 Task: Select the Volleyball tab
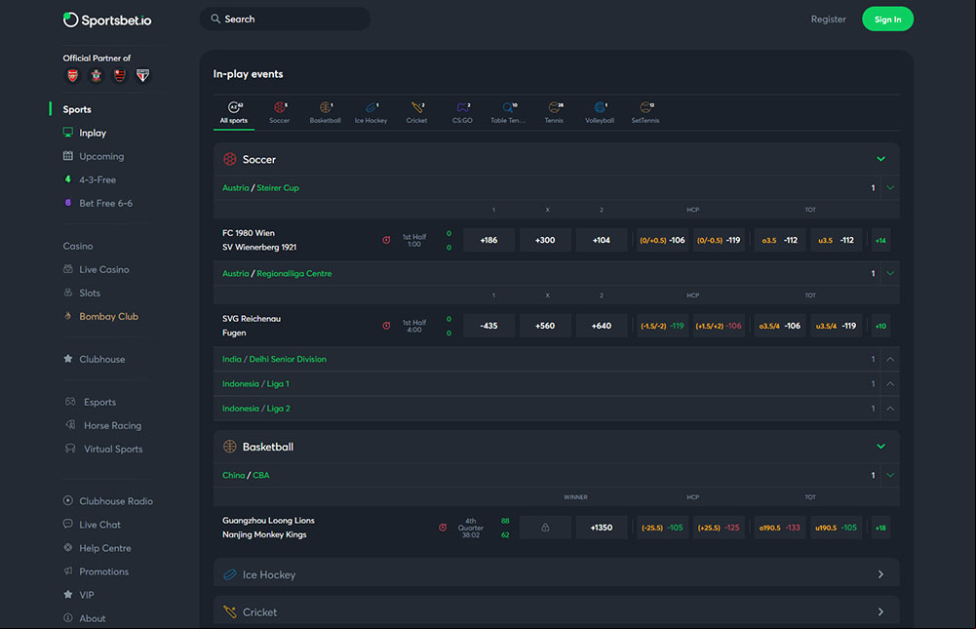pyautogui.click(x=600, y=113)
